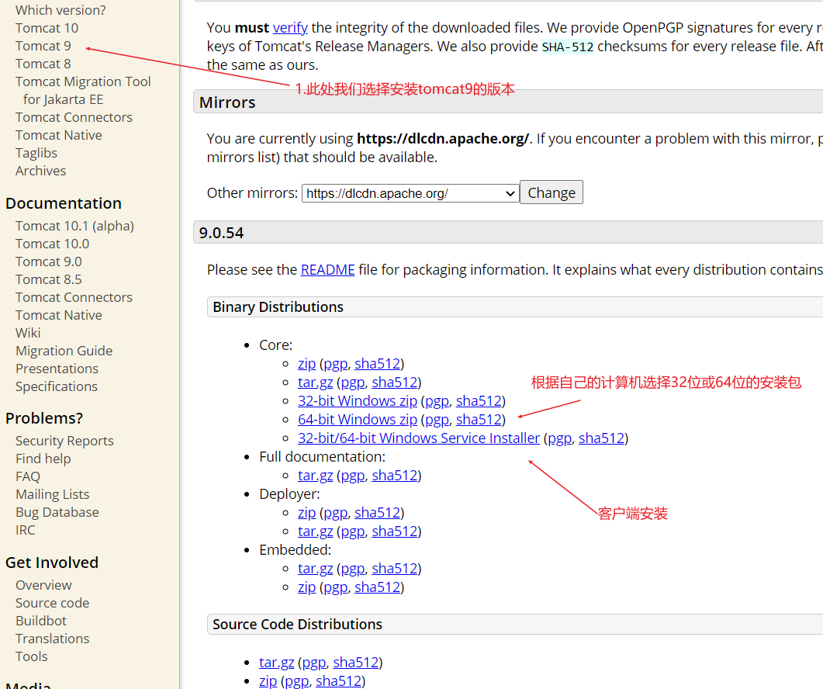Open Mailing Lists

click(x=53, y=494)
